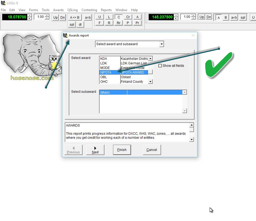The width and height of the screenshot is (256, 221).
Task: Increase the right radio 1.00 step value
Action: pyautogui.click(x=193, y=15)
